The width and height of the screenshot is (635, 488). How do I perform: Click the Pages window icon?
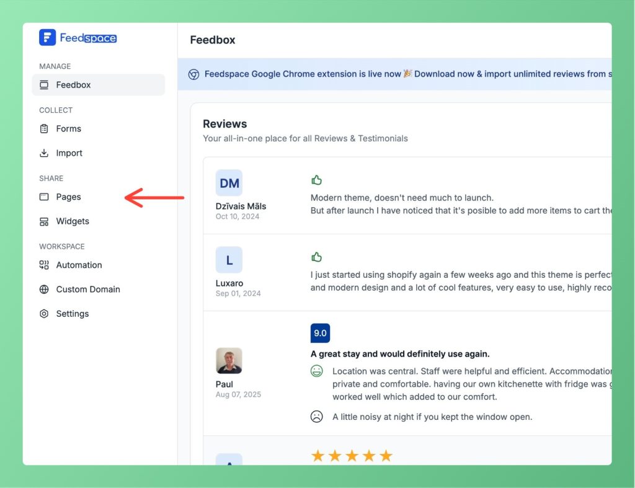pos(44,197)
